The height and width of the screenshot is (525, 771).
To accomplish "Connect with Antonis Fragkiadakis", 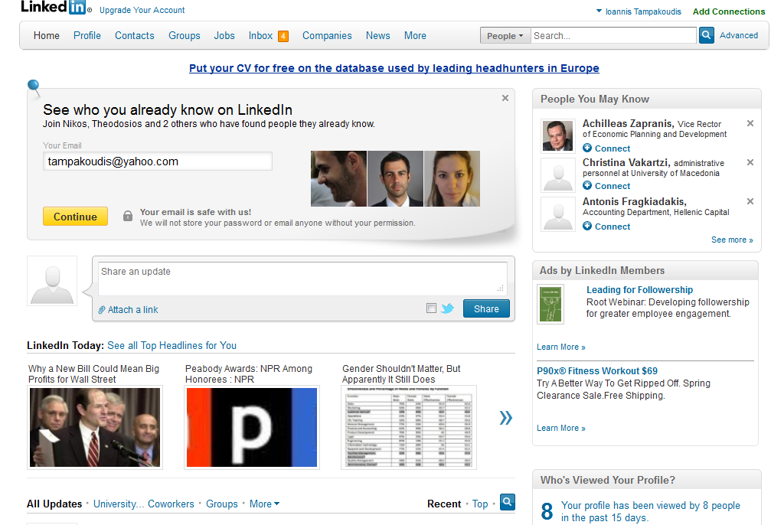I will (x=613, y=227).
